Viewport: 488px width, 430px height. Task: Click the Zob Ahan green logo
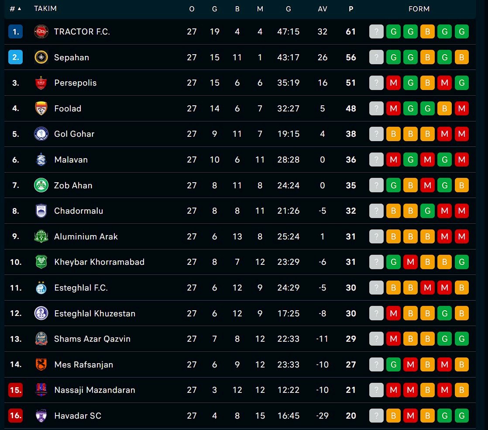41,185
